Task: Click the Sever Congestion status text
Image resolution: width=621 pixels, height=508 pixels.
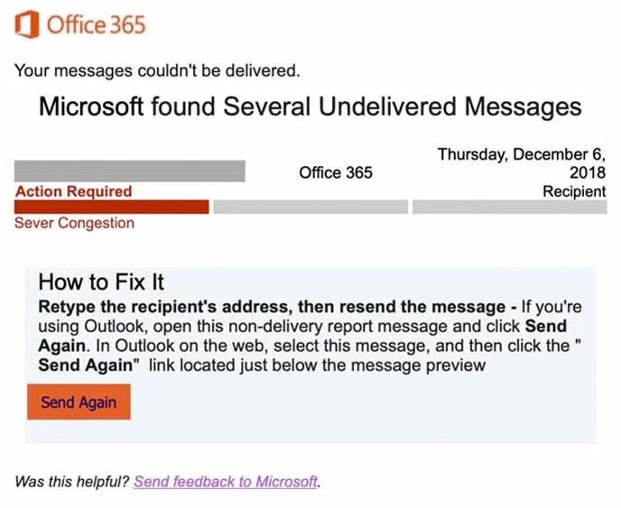Action: (x=74, y=223)
